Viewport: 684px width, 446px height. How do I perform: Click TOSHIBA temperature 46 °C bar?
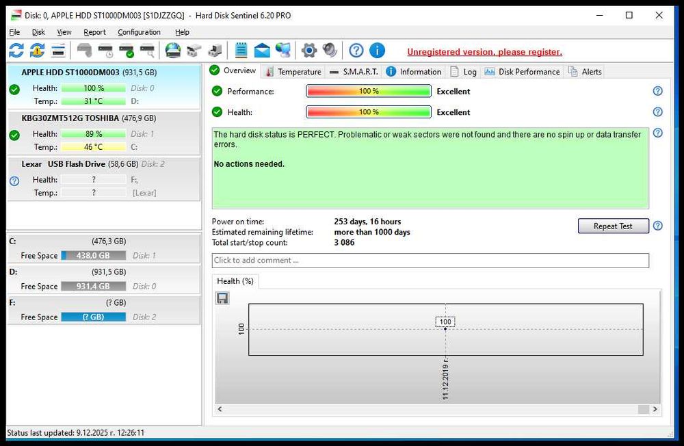click(x=93, y=146)
